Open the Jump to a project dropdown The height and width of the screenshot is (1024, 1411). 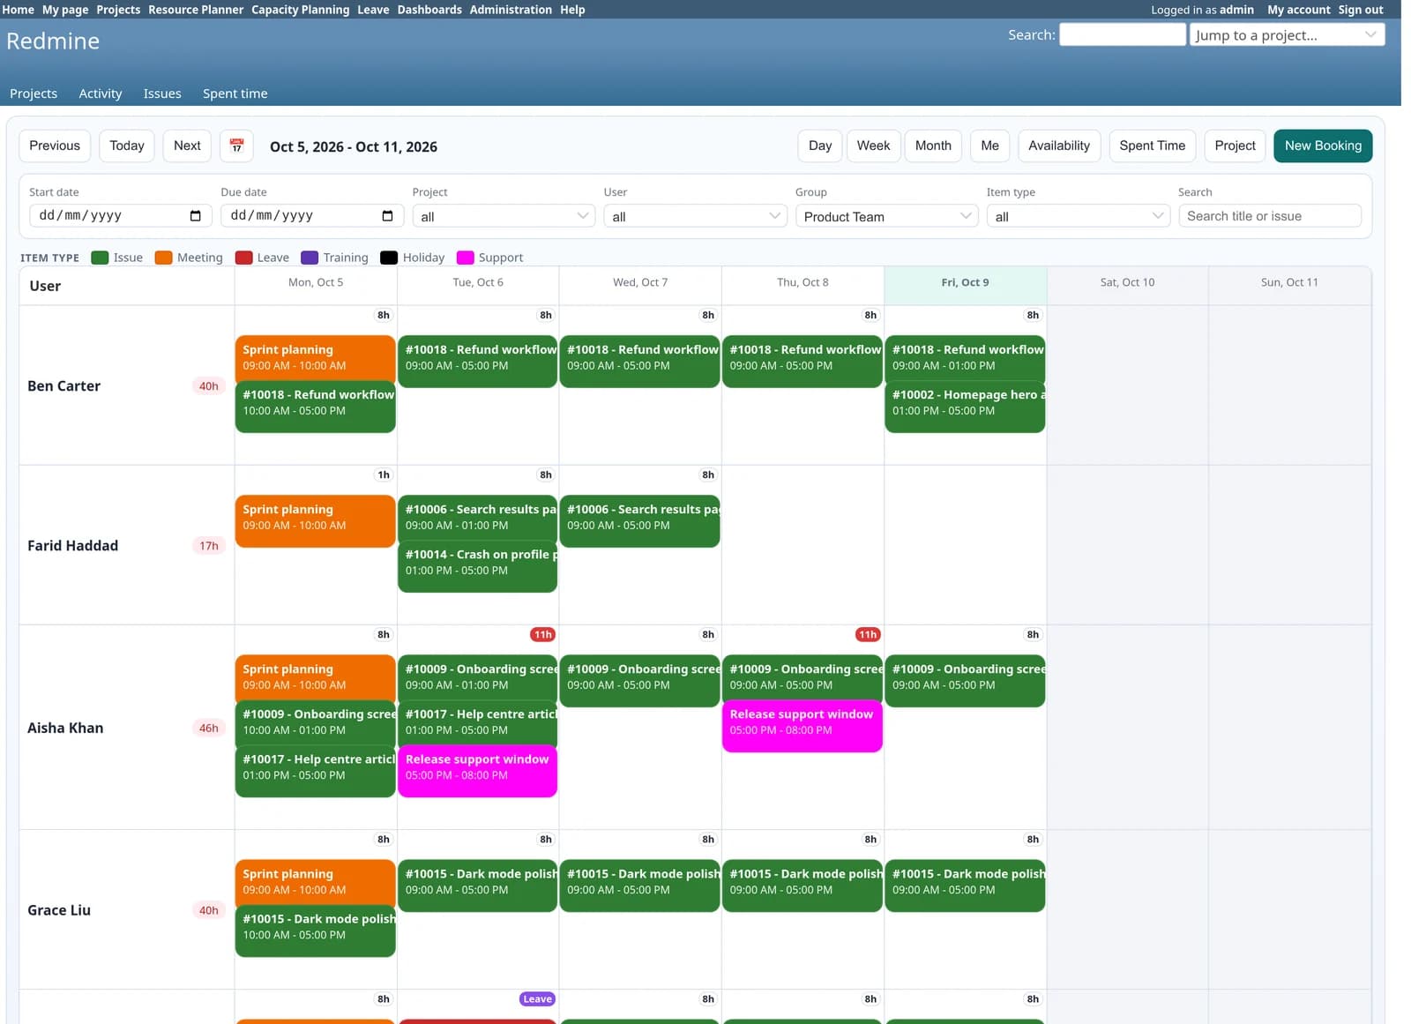point(1287,34)
